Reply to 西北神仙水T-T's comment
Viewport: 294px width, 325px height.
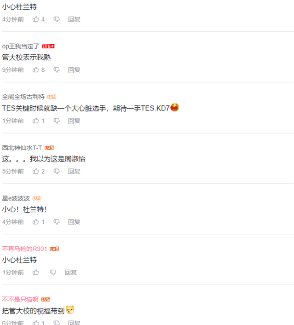point(74,171)
